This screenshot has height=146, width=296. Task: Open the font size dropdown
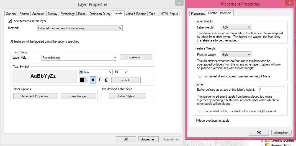121,72
